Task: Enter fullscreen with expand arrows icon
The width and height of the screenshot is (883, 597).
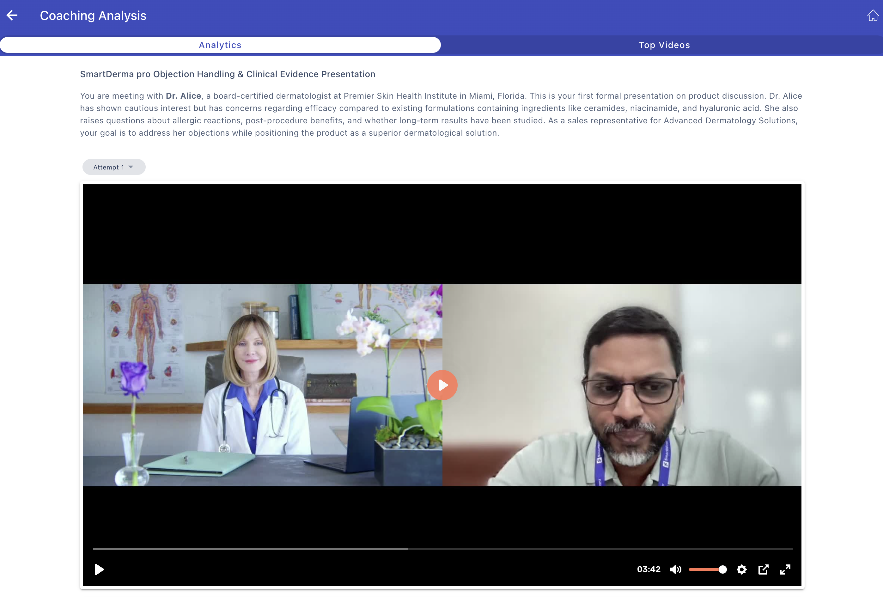Action: click(785, 569)
